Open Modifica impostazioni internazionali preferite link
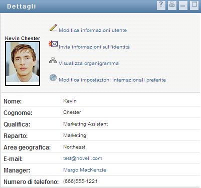Screen dimensions: 201x188 click(112, 80)
